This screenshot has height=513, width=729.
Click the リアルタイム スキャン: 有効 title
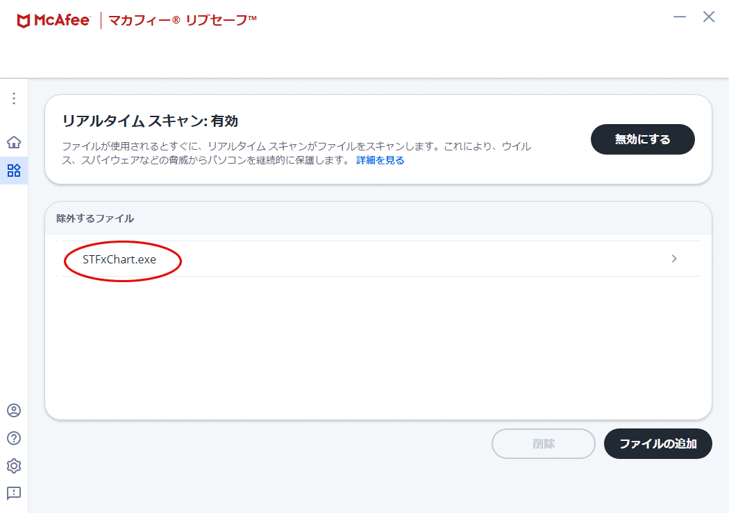coord(150,121)
